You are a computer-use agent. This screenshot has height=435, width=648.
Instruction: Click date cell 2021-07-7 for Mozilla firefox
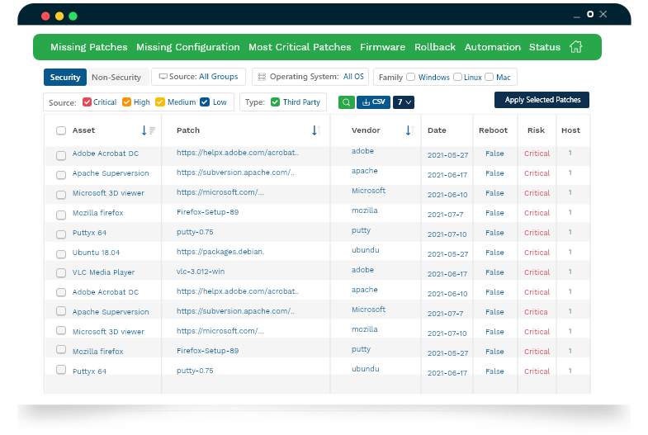(445, 215)
